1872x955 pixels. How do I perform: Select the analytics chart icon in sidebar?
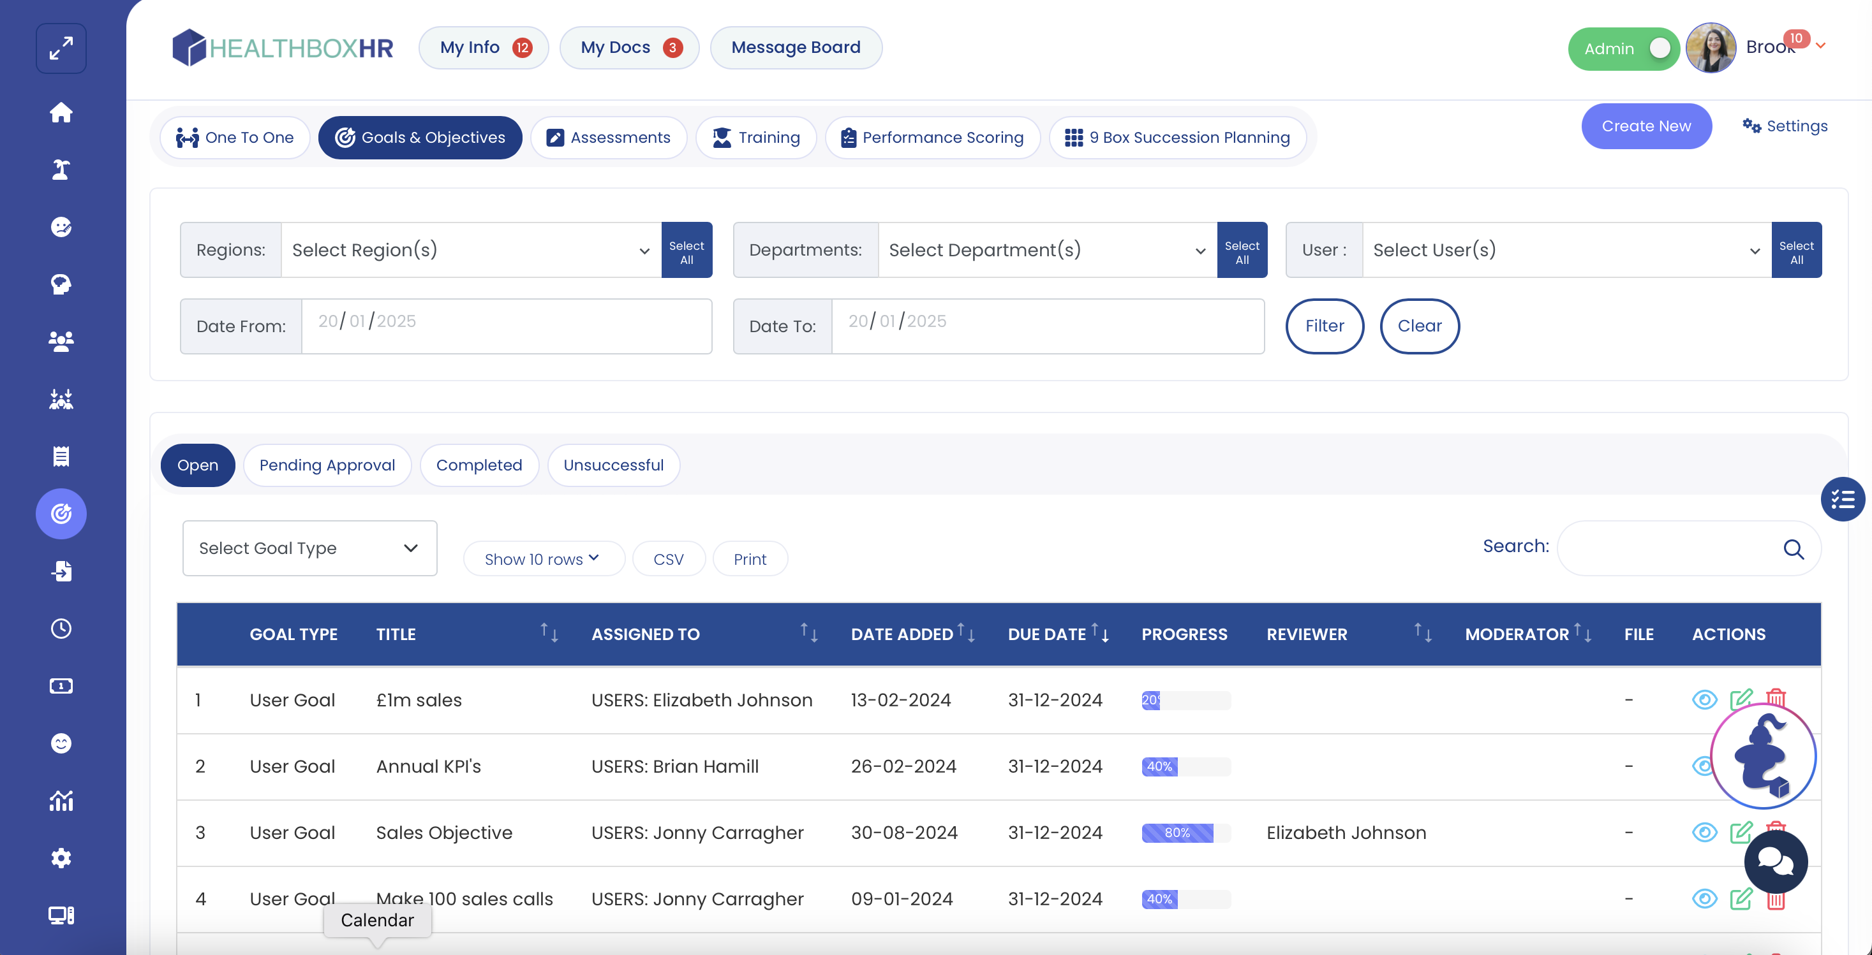[61, 800]
